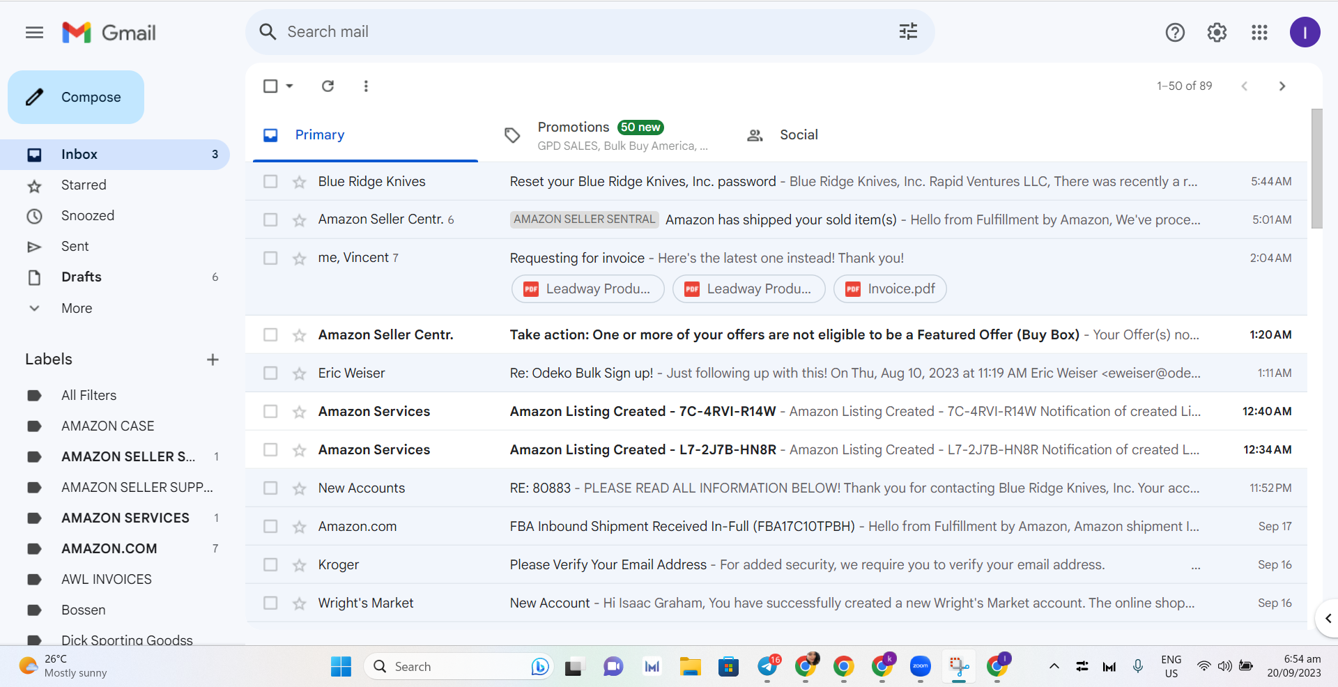1338x687 pixels.
Task: Open the Sent folder
Action: pos(115,247)
